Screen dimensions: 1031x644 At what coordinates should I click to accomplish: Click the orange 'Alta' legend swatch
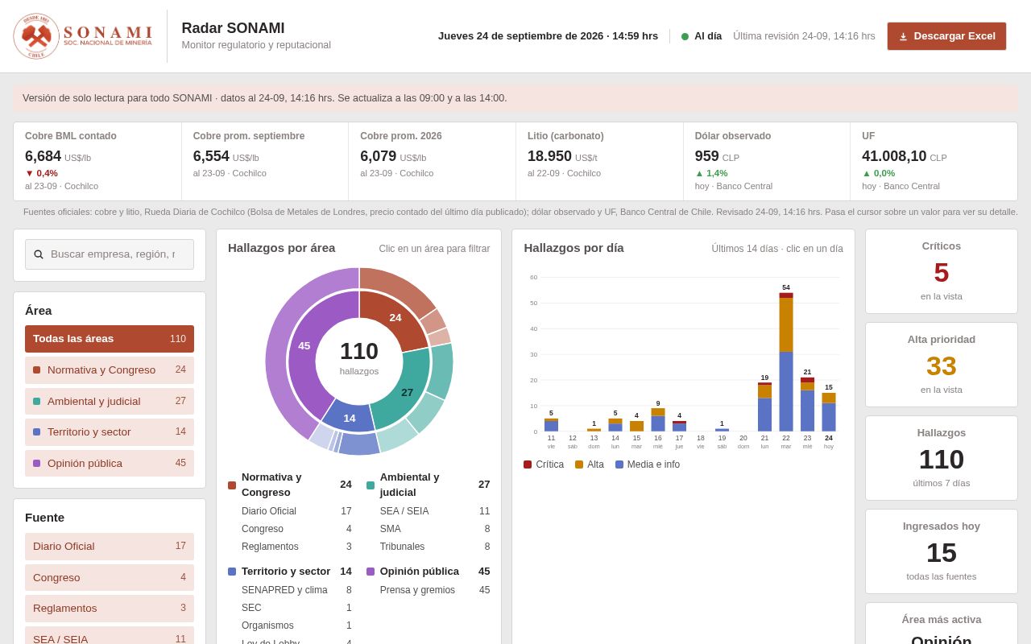click(579, 464)
